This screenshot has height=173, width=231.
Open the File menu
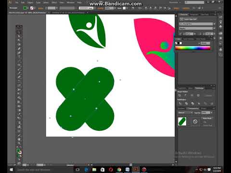(17, 2)
